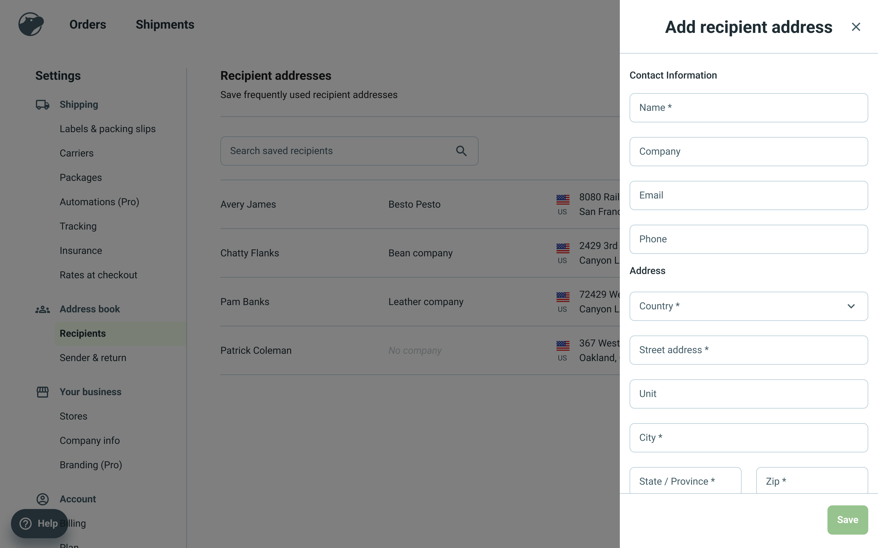Click the Besto Pesto company cell
This screenshot has height=548, width=878.
tap(414, 204)
